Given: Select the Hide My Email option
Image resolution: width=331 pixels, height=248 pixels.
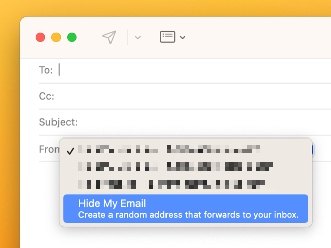Looking at the screenshot, I should tap(187, 208).
